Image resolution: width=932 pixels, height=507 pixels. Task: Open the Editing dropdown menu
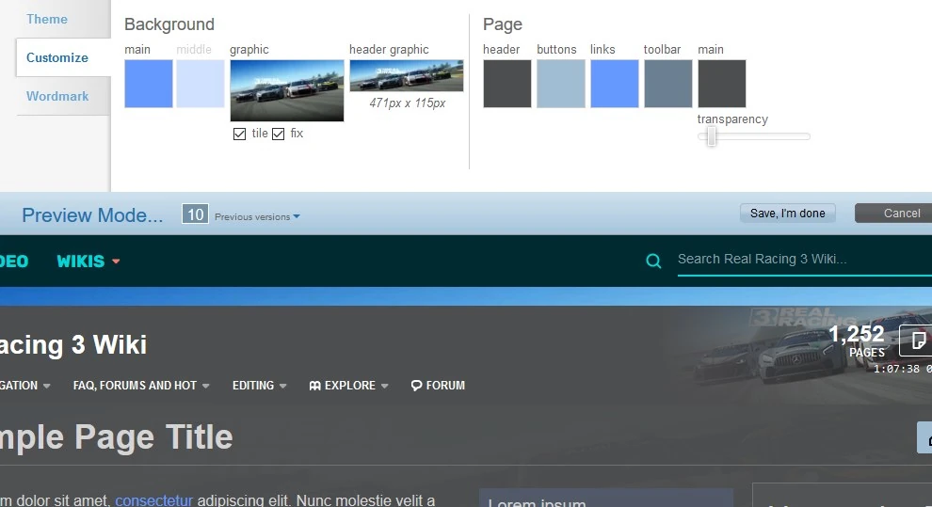click(x=260, y=386)
